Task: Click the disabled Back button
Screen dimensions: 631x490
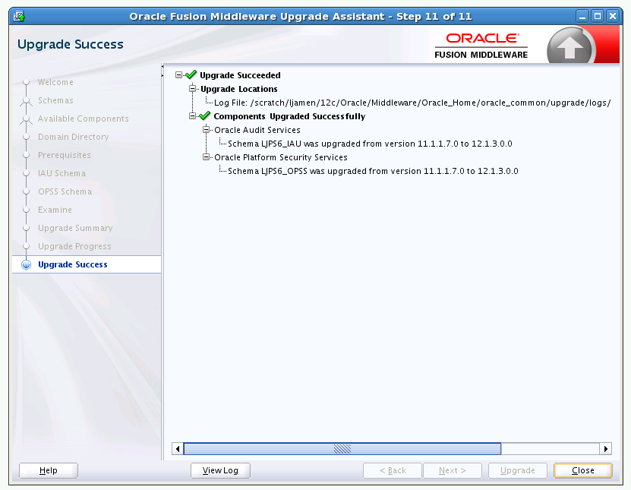Action: [393, 470]
